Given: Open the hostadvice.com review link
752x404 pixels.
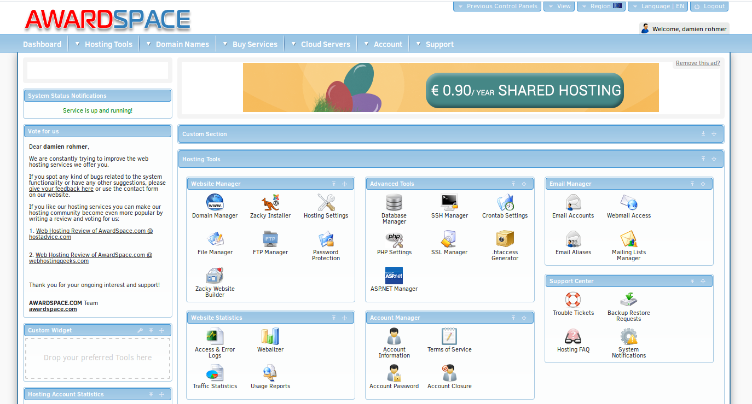Looking at the screenshot, I should point(91,234).
